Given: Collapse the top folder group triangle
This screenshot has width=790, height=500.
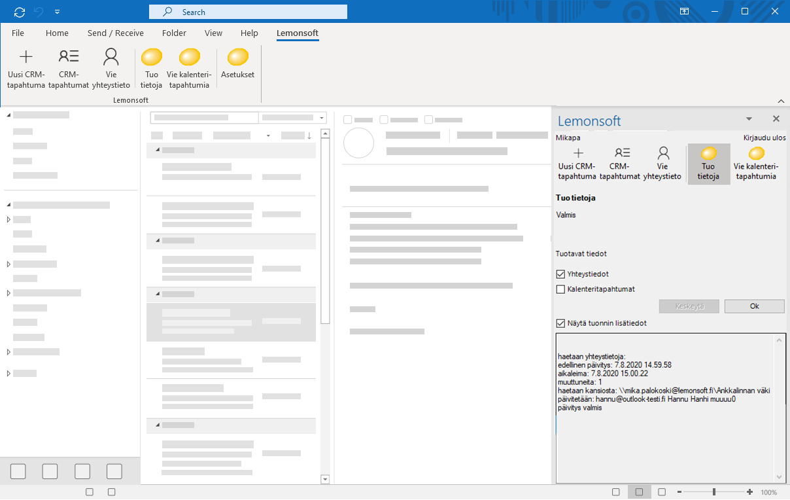Looking at the screenshot, I should [x=9, y=115].
